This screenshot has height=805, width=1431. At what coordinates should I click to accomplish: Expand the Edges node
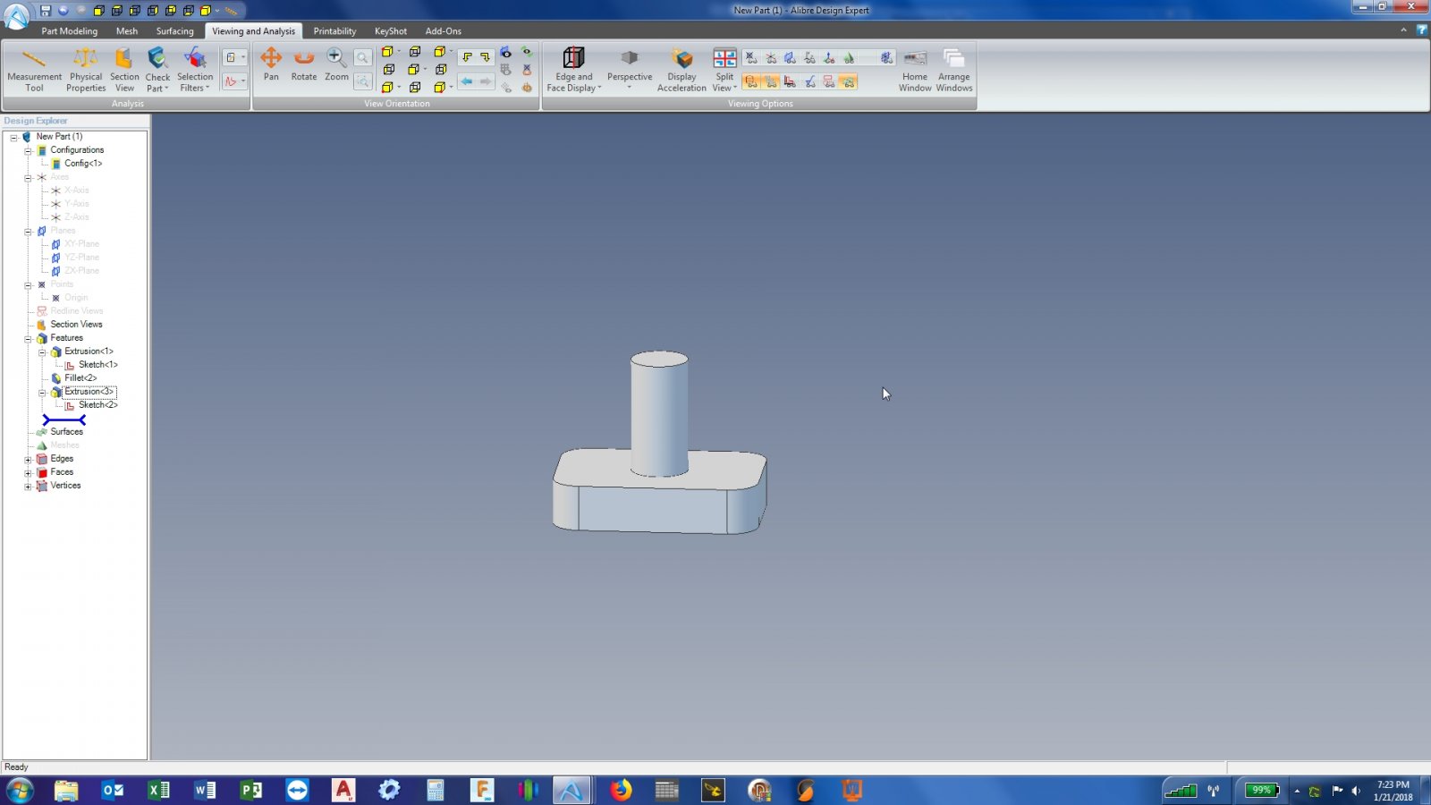click(28, 459)
